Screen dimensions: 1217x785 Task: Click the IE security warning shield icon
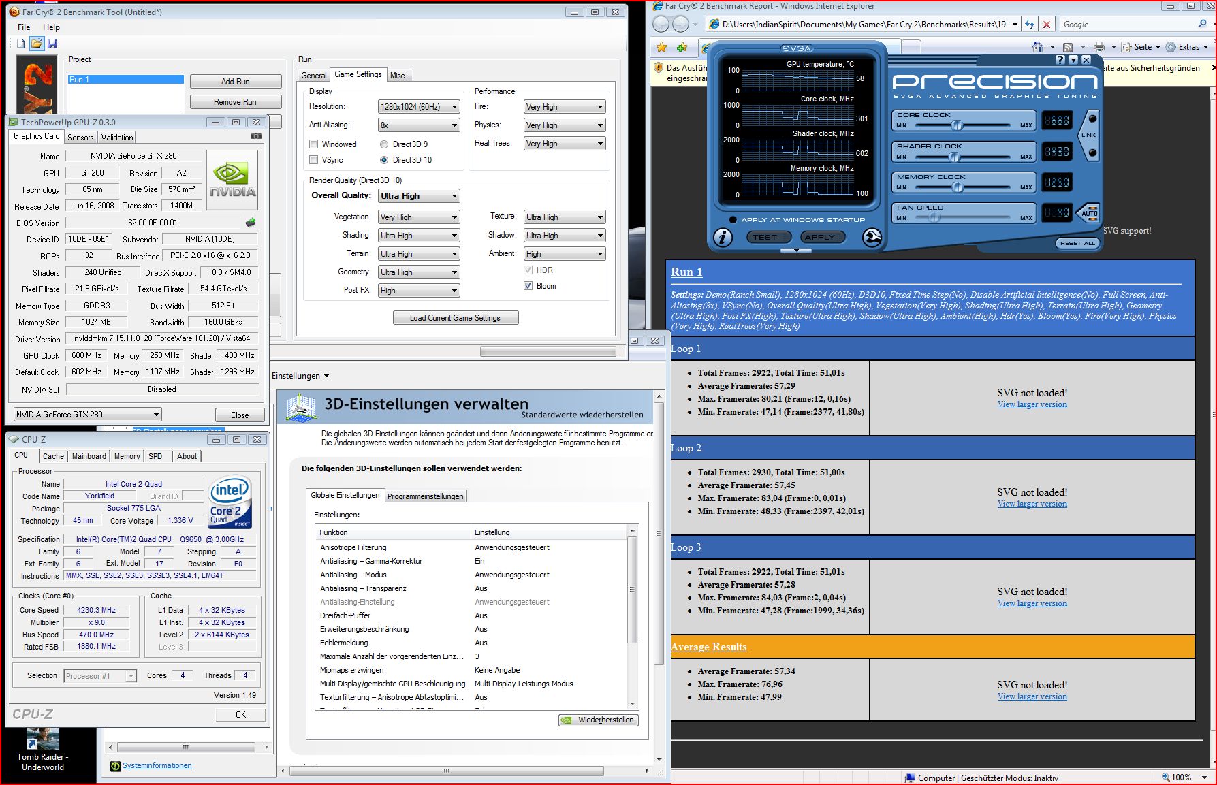click(x=658, y=68)
